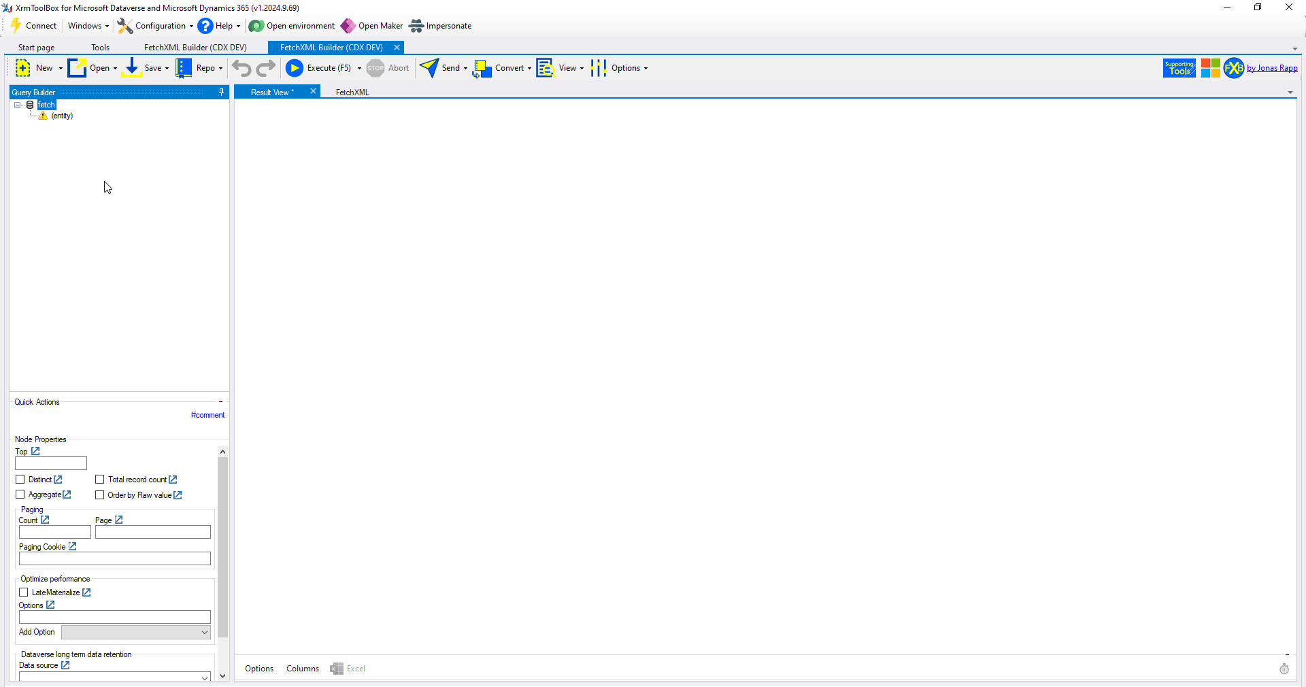
Task: Open help link icon beside Top
Action: pyautogui.click(x=35, y=451)
